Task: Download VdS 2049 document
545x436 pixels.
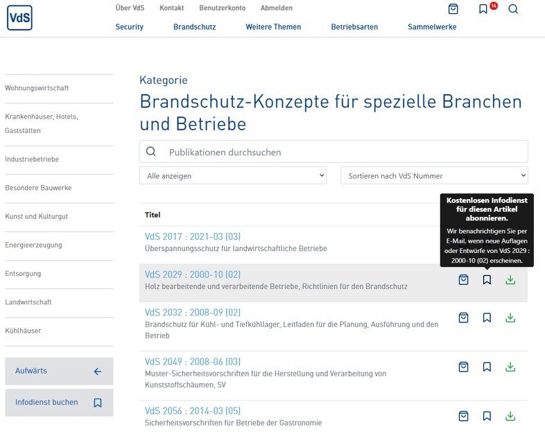Action: click(510, 367)
